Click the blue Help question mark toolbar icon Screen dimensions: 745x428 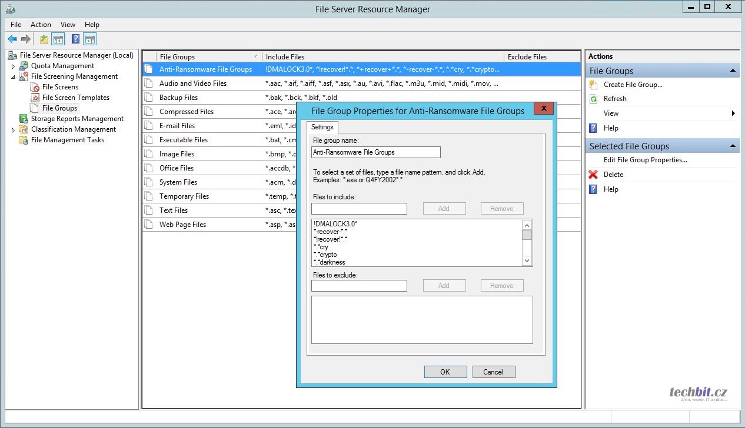pyautogui.click(x=75, y=39)
